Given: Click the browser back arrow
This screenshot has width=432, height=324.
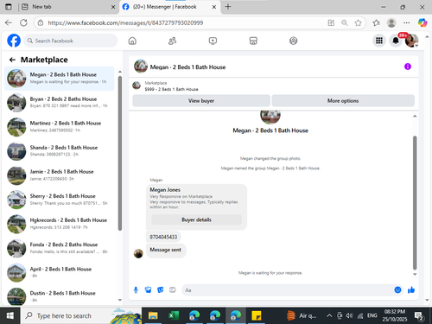Looking at the screenshot, I should (x=9, y=22).
